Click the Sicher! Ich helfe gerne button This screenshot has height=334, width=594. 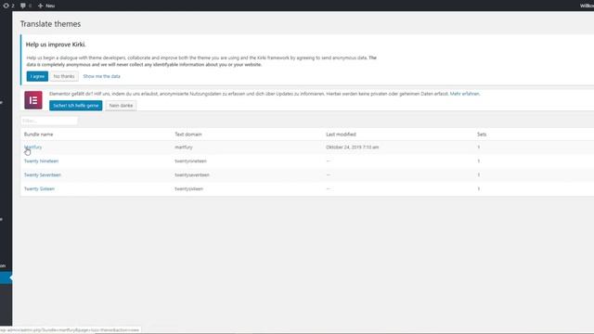(76, 105)
